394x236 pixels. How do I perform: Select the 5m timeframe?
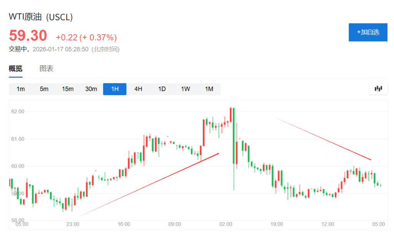point(44,89)
